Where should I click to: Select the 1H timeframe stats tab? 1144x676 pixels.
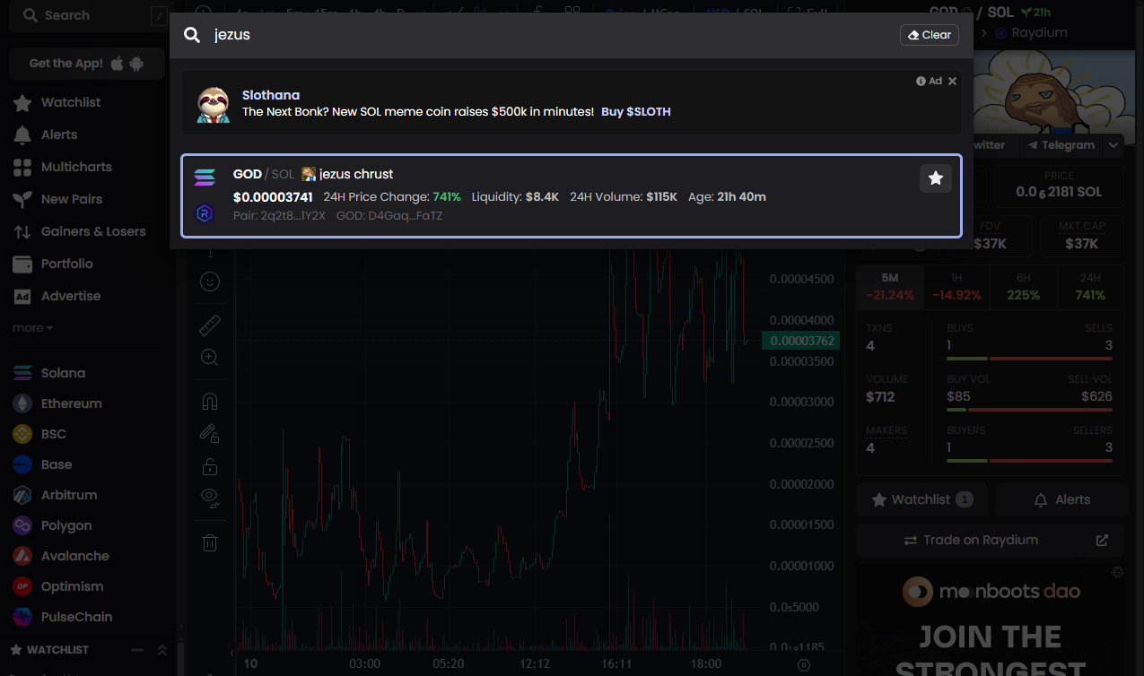click(x=956, y=287)
